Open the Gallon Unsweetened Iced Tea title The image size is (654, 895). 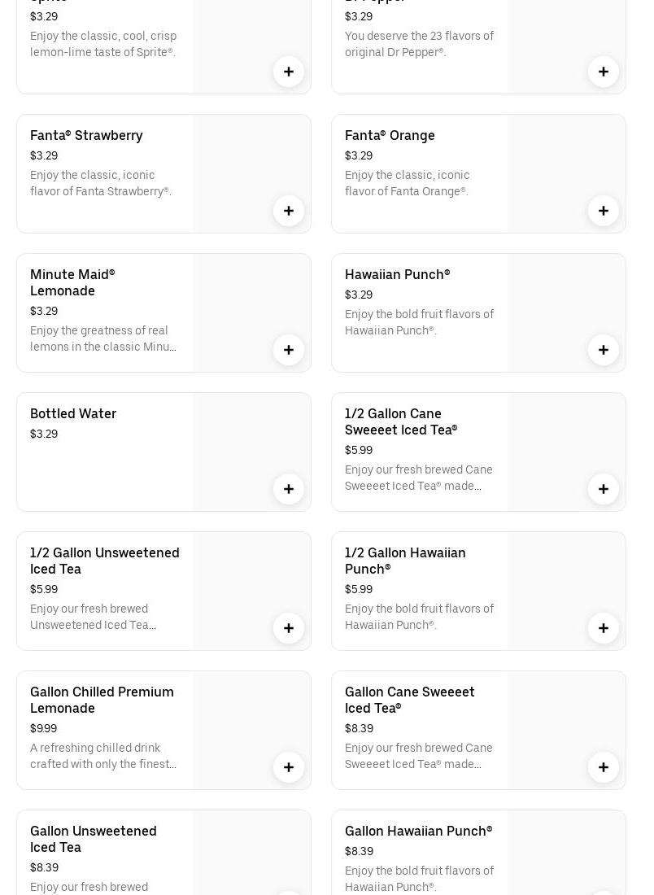point(94,839)
